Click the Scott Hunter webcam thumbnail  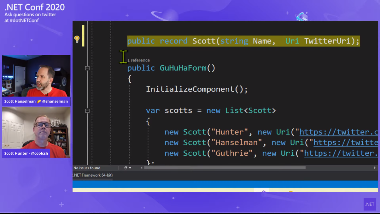click(36, 128)
